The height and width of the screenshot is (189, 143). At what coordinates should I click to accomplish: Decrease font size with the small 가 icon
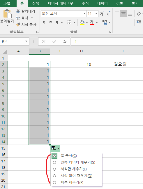pos(108,14)
